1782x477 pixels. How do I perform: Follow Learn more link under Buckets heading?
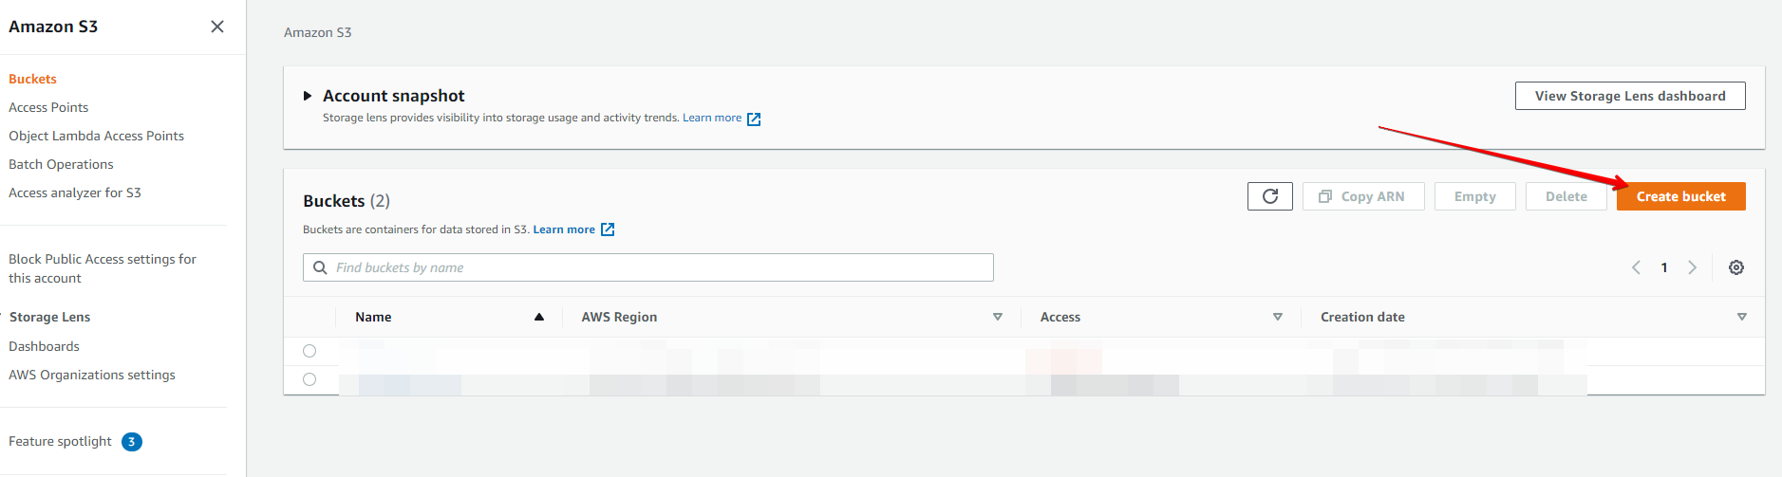coord(564,229)
